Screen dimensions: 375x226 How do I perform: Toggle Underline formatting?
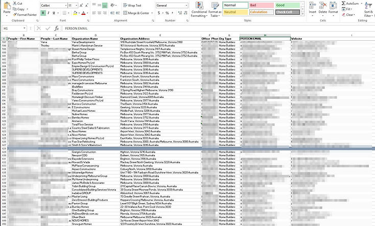coord(54,13)
